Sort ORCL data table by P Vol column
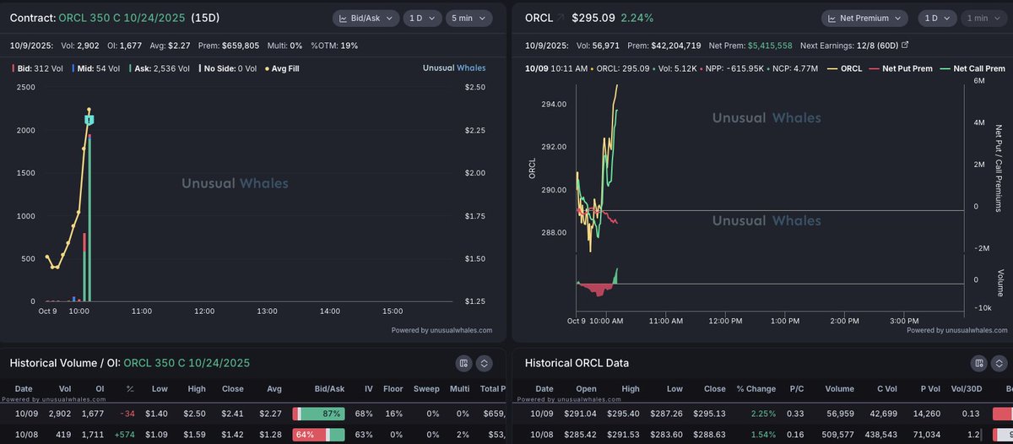 click(x=929, y=389)
